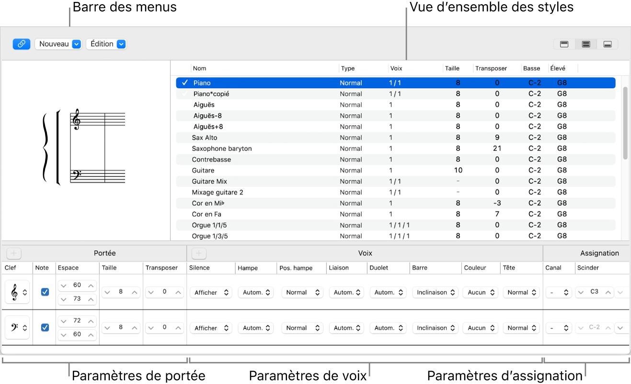Add a new voice with plus button
The height and width of the screenshot is (384, 631).
click(199, 253)
